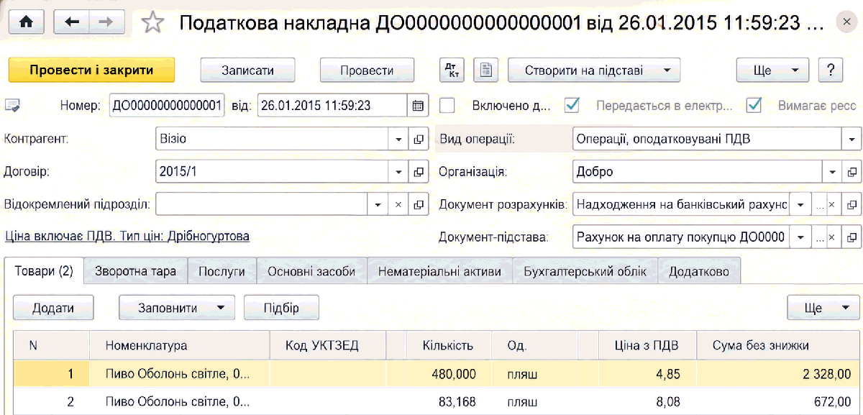Show Дт/Кт accounting entries icon
The height and width of the screenshot is (415, 863).
[x=453, y=70]
